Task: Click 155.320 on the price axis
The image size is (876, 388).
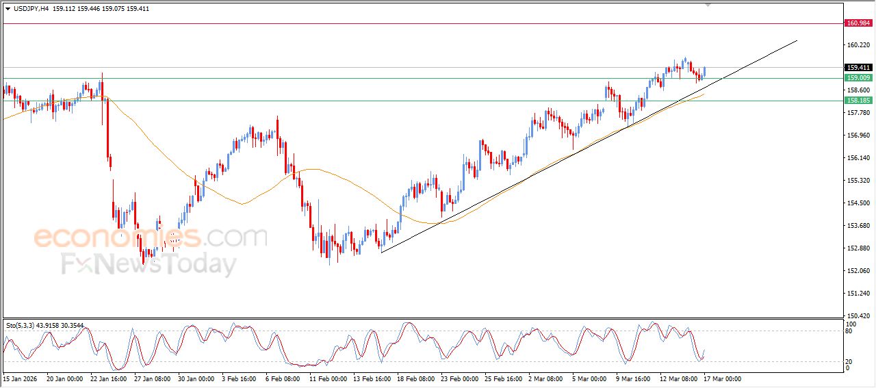Action: (x=857, y=181)
